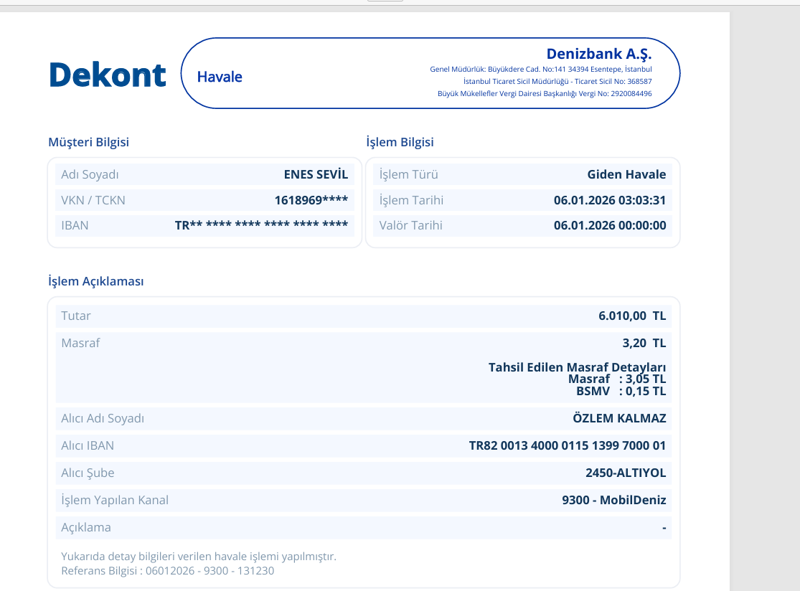Select the fee amount 3,20 TL
Viewport: 800px width, 591px height.
pos(644,343)
